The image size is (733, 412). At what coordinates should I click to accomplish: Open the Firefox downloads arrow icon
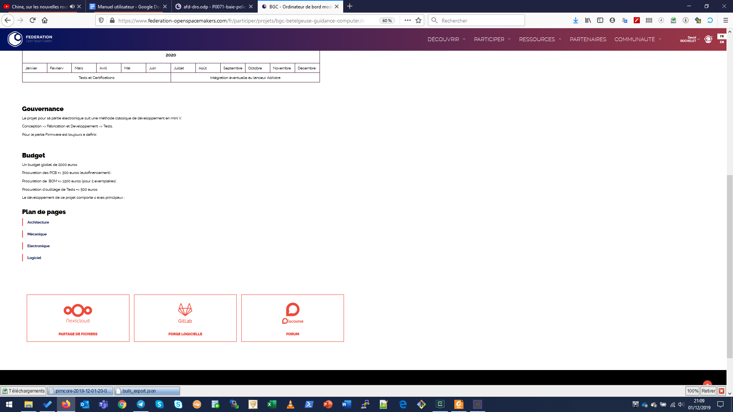click(x=575, y=20)
